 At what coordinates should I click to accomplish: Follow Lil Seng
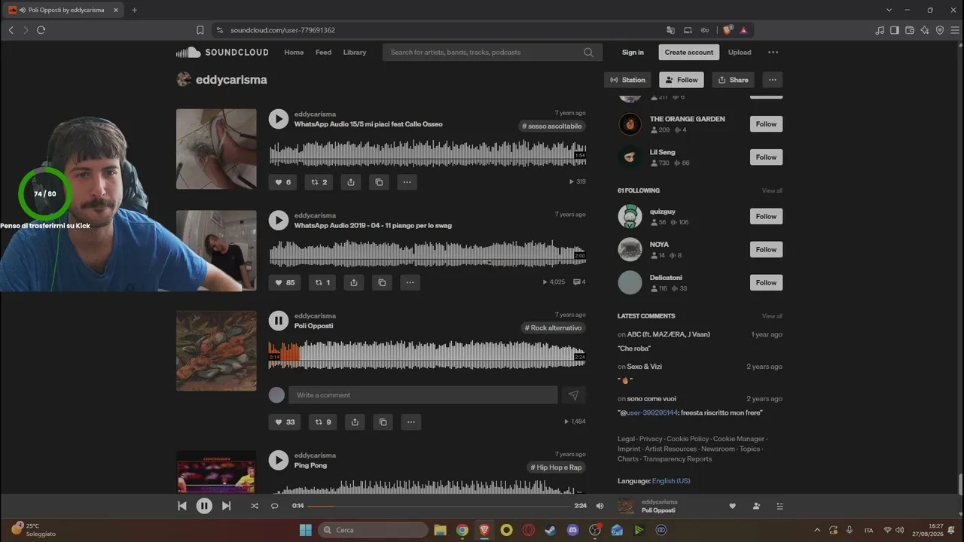point(766,157)
